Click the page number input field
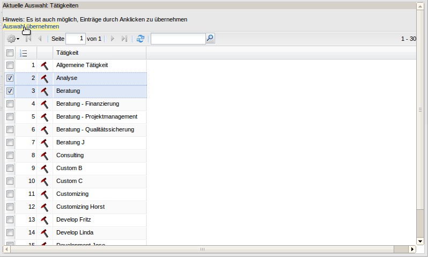Image resolution: width=428 pixels, height=257 pixels. [75, 39]
